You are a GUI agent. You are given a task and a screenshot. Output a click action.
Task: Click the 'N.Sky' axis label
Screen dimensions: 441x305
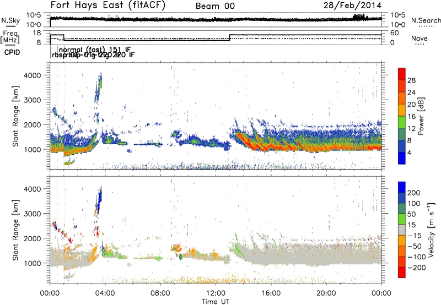click(x=10, y=20)
